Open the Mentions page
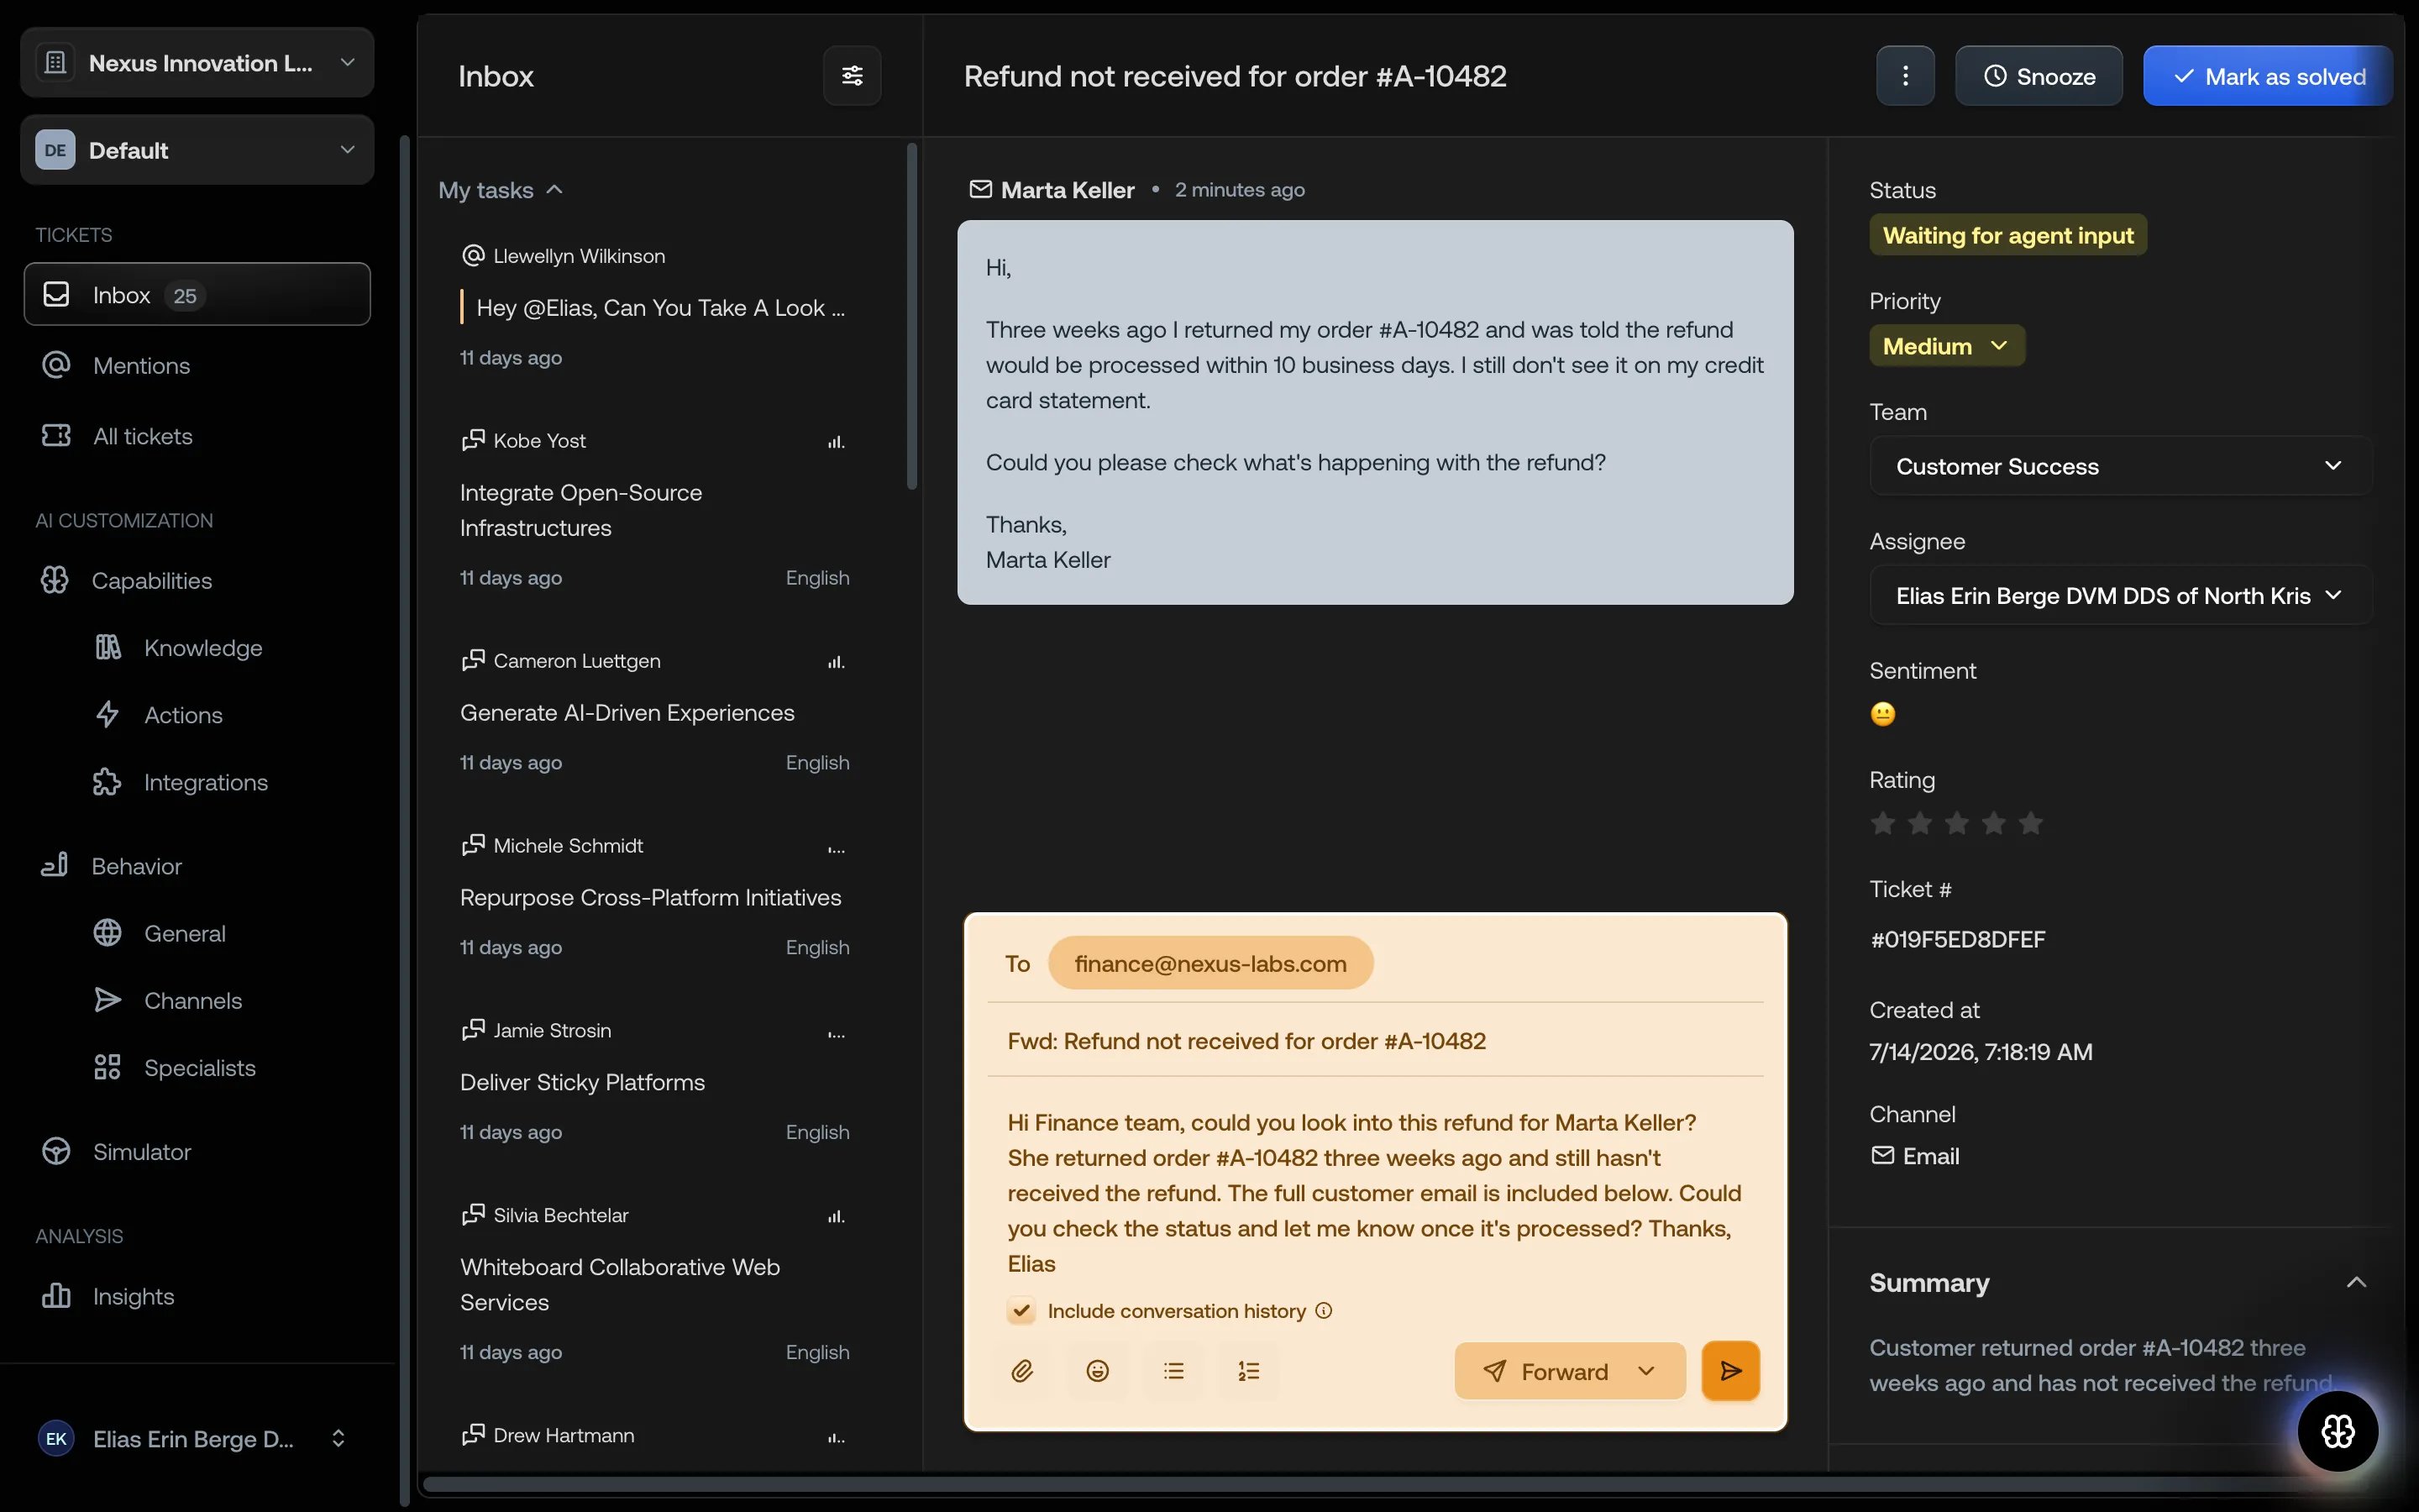 point(197,366)
